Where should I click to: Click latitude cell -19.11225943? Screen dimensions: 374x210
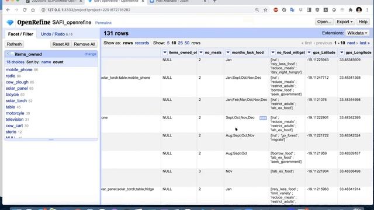click(x=317, y=60)
